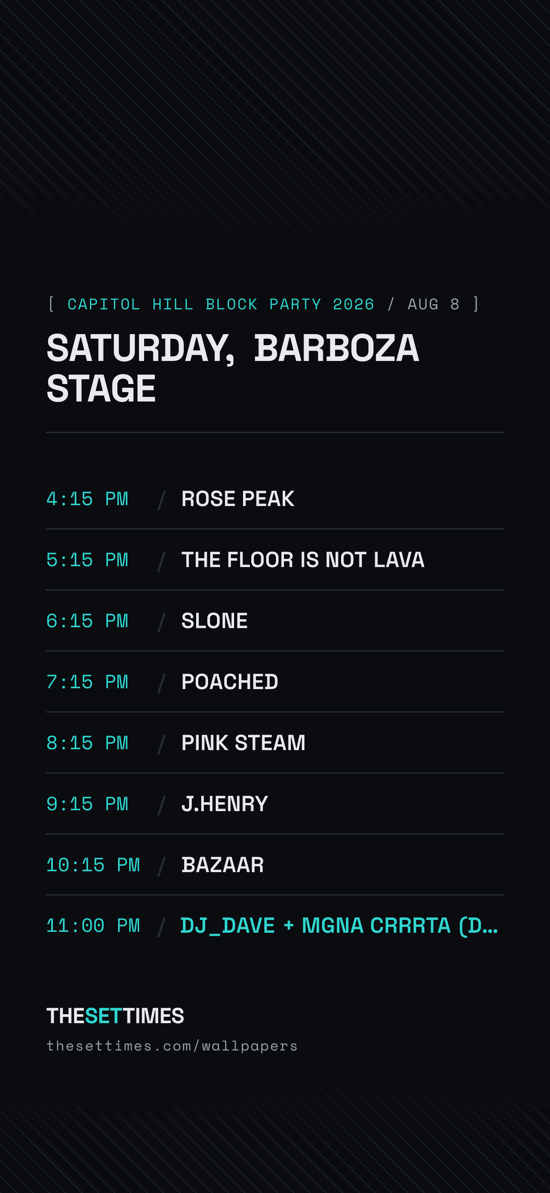Click the 8:15 PM set time
Screen dimensions: 550x1193
click(87, 743)
